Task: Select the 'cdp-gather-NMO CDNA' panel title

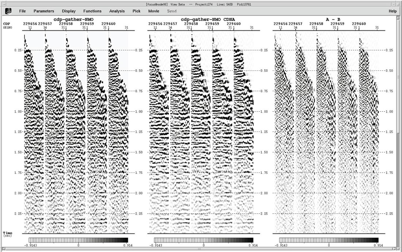Action: (x=208, y=19)
